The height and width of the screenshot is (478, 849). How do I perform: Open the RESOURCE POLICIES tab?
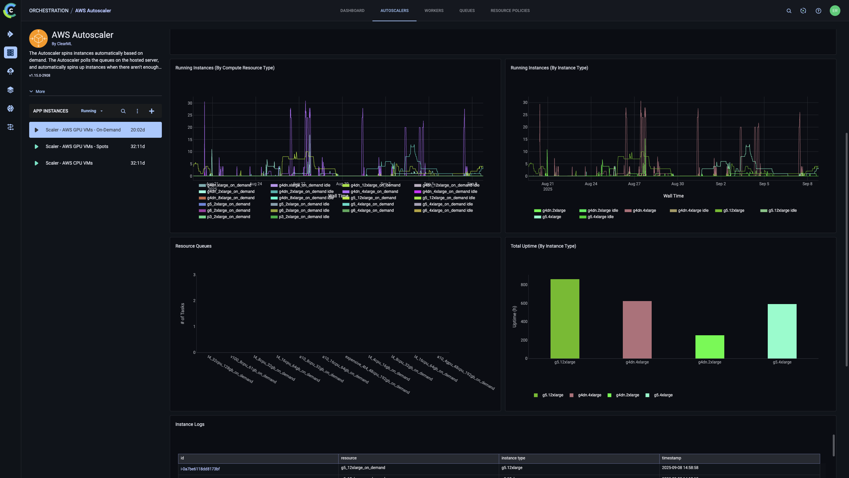coord(510,10)
